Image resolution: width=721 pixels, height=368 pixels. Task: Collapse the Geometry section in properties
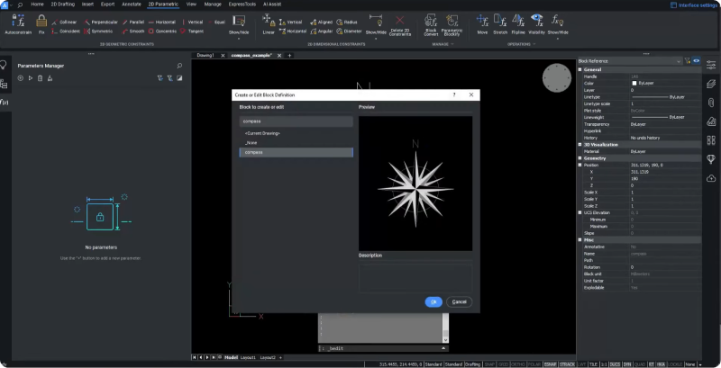point(580,157)
